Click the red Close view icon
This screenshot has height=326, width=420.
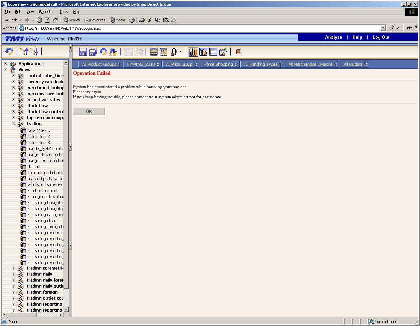coord(238,52)
